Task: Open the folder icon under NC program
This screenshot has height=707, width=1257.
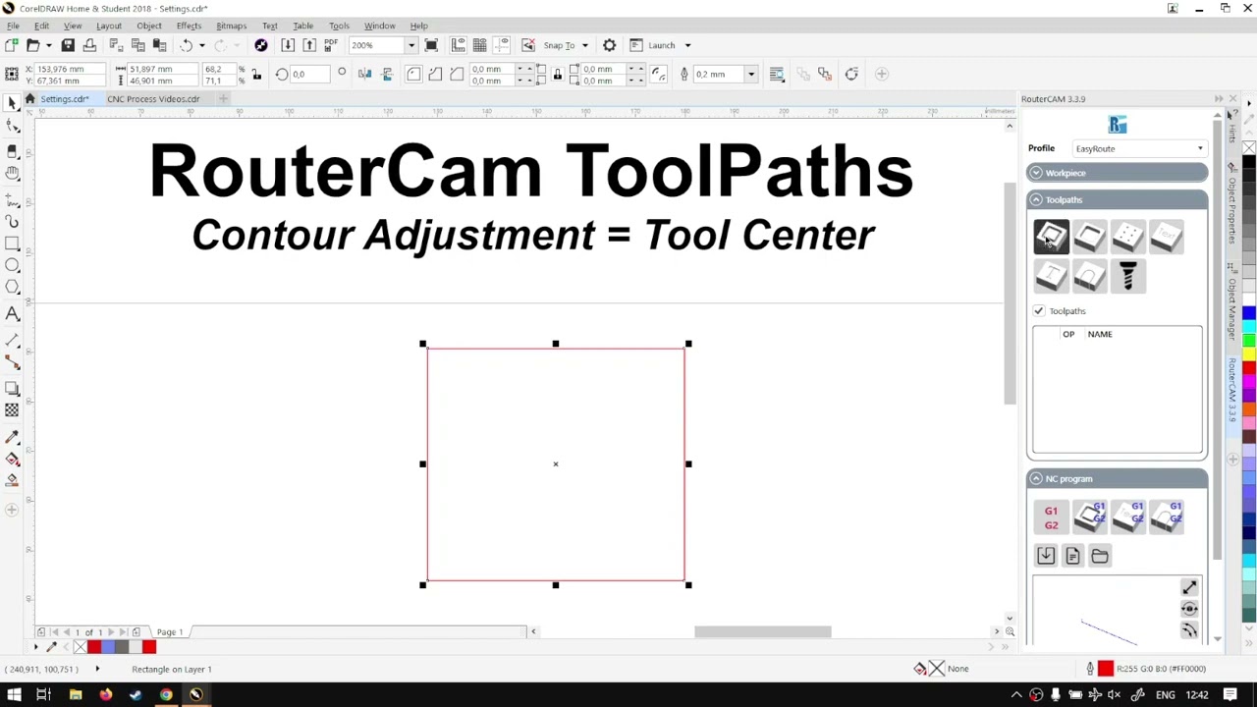Action: click(1100, 556)
